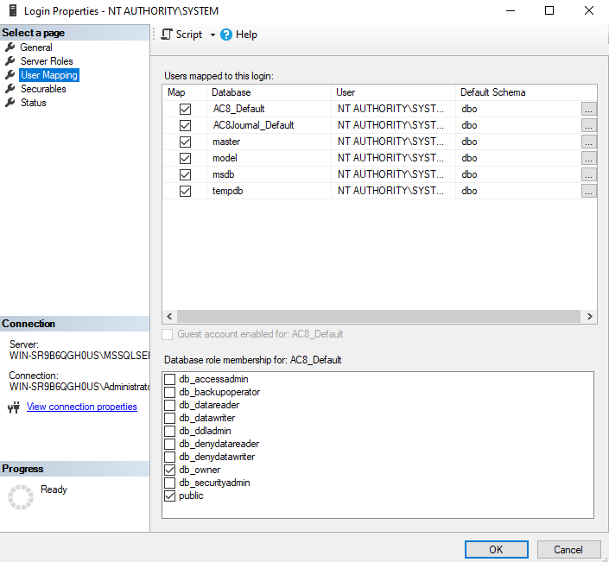Click the User column header
The image size is (609, 562).
(393, 92)
